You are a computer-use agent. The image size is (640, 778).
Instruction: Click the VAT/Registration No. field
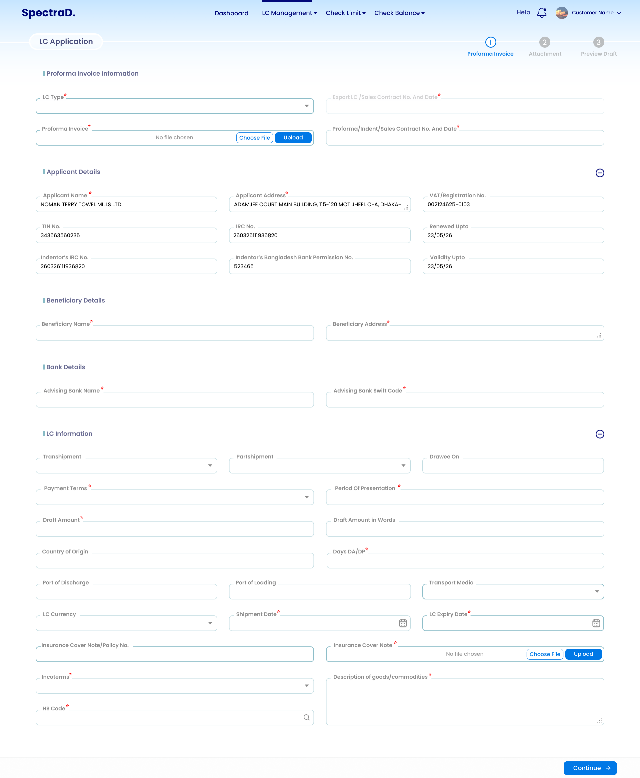513,205
